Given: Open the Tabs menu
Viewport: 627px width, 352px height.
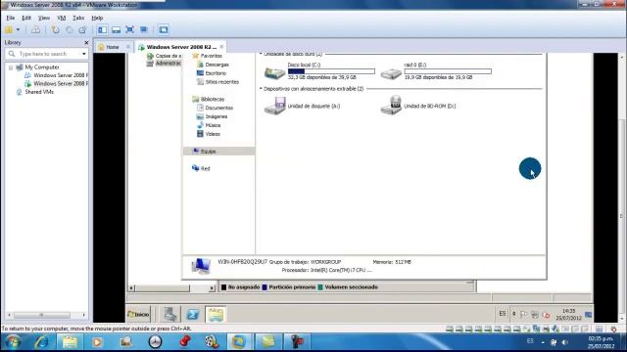Looking at the screenshot, I should tap(78, 18).
